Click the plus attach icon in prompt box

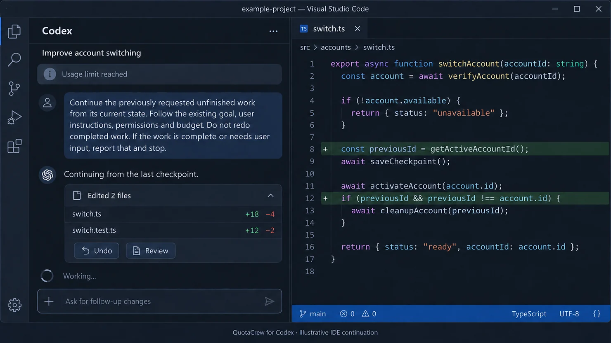click(x=49, y=301)
